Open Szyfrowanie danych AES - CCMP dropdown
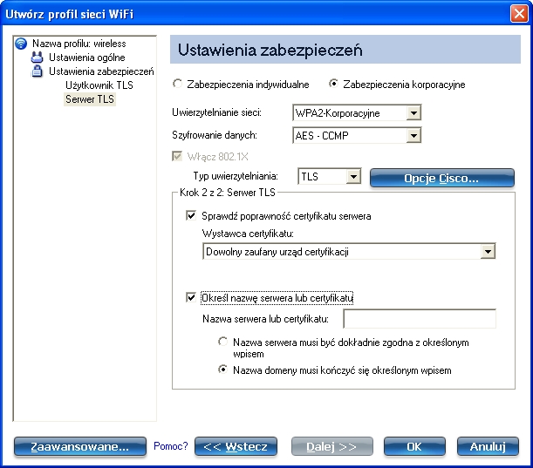The image size is (533, 468). pyautogui.click(x=357, y=135)
